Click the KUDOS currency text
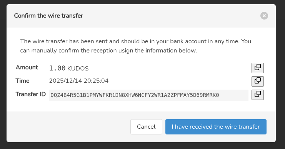The width and height of the screenshot is (285, 149). click(x=78, y=69)
